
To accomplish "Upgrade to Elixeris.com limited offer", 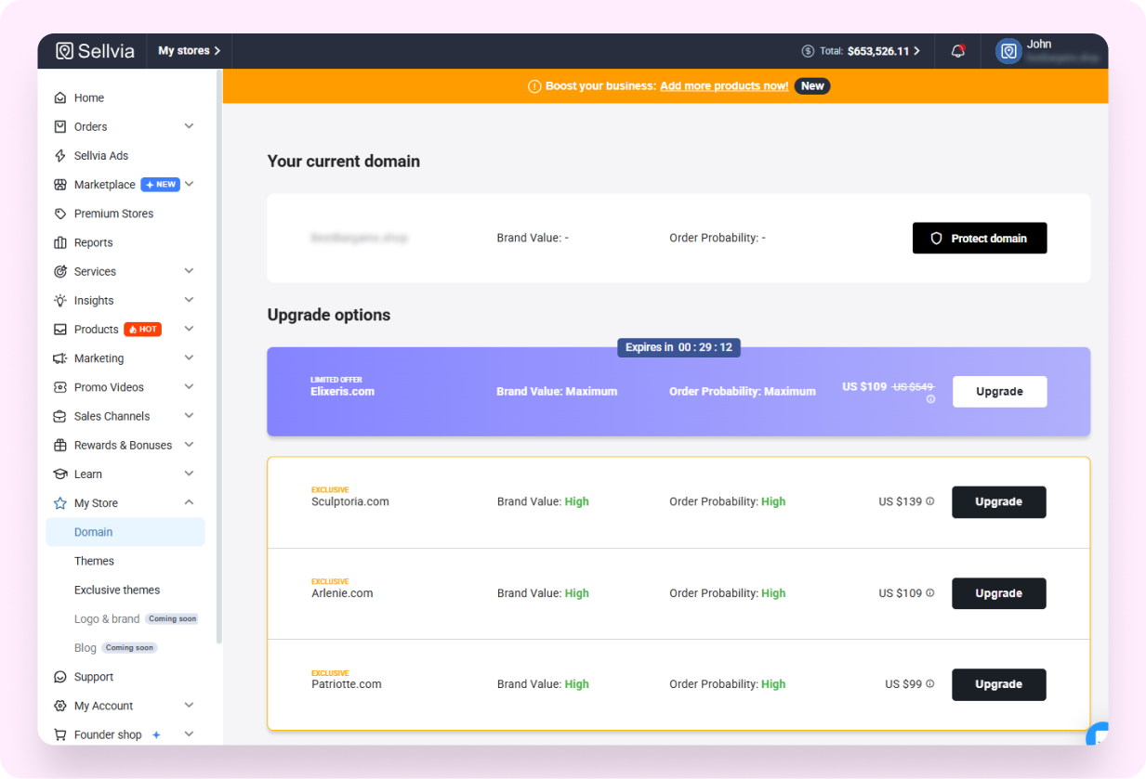I will coord(999,392).
